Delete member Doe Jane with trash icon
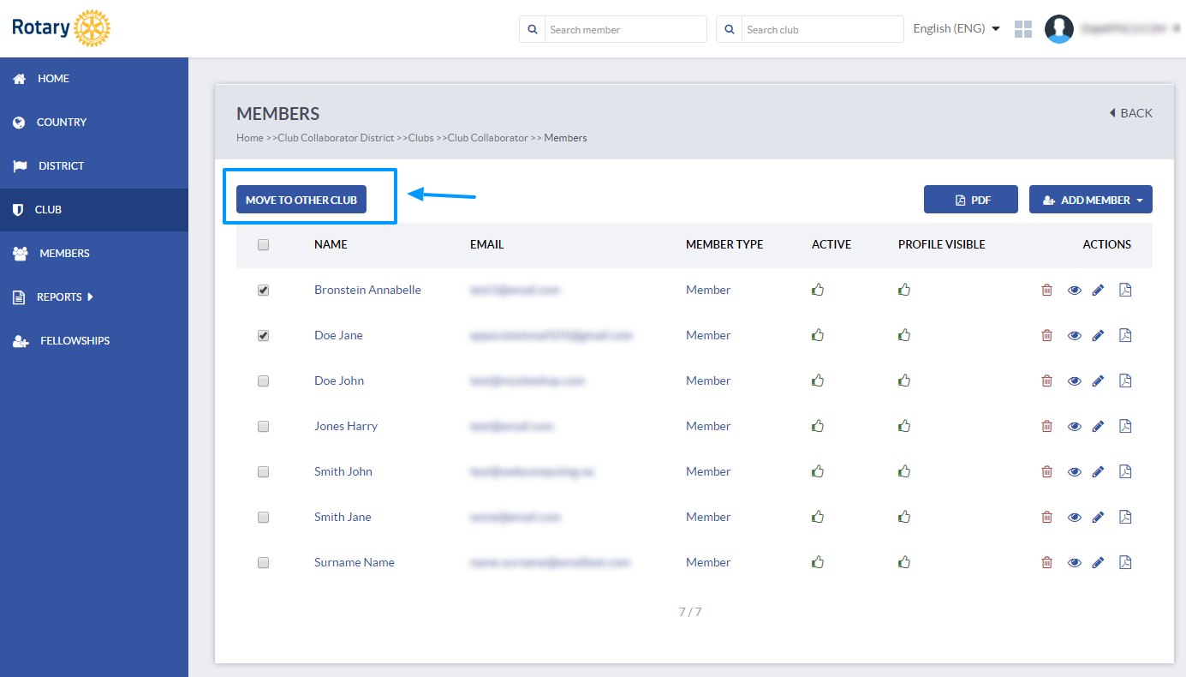This screenshot has width=1186, height=677. click(1046, 335)
